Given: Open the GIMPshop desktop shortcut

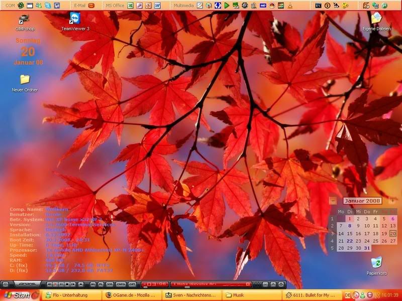Looking at the screenshot, I should [x=24, y=20].
